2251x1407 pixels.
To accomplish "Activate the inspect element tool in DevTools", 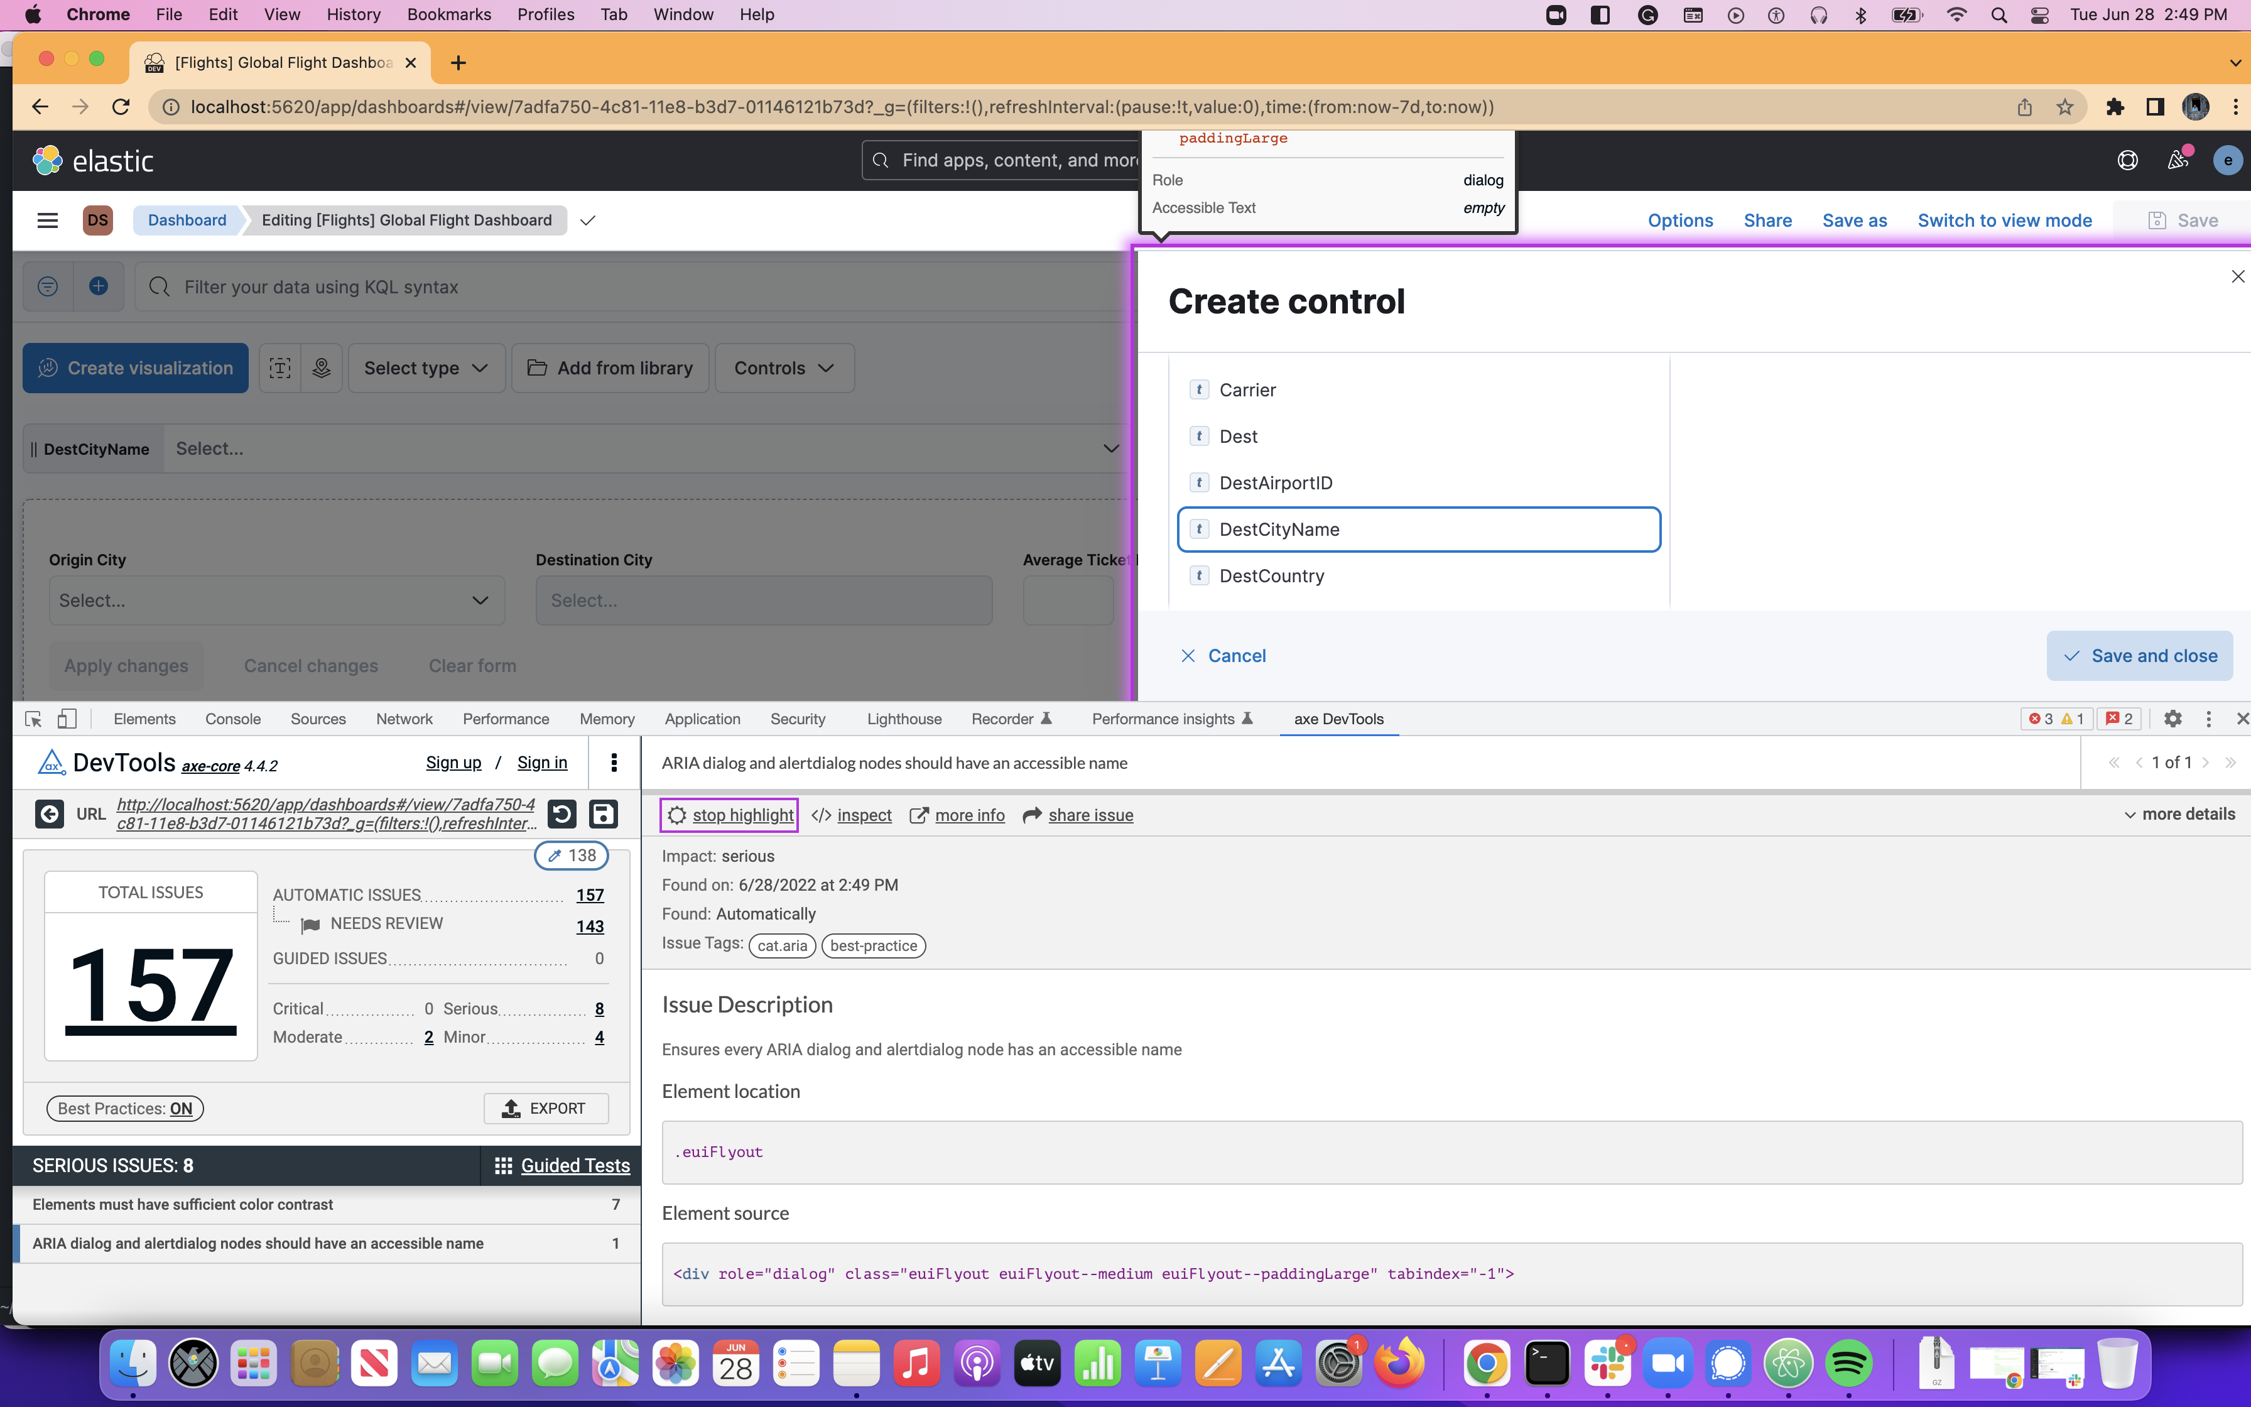I will tap(33, 719).
